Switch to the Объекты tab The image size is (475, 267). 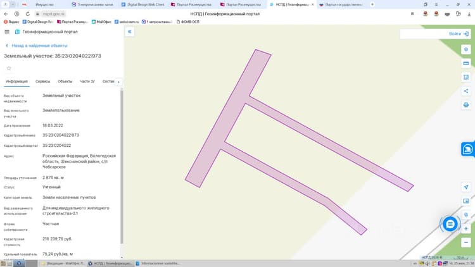tap(65, 82)
